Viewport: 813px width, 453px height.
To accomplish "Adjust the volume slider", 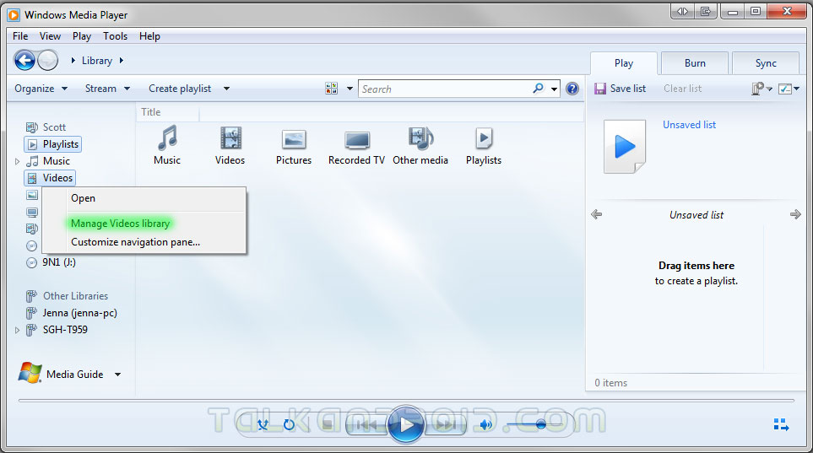I will 534,424.
